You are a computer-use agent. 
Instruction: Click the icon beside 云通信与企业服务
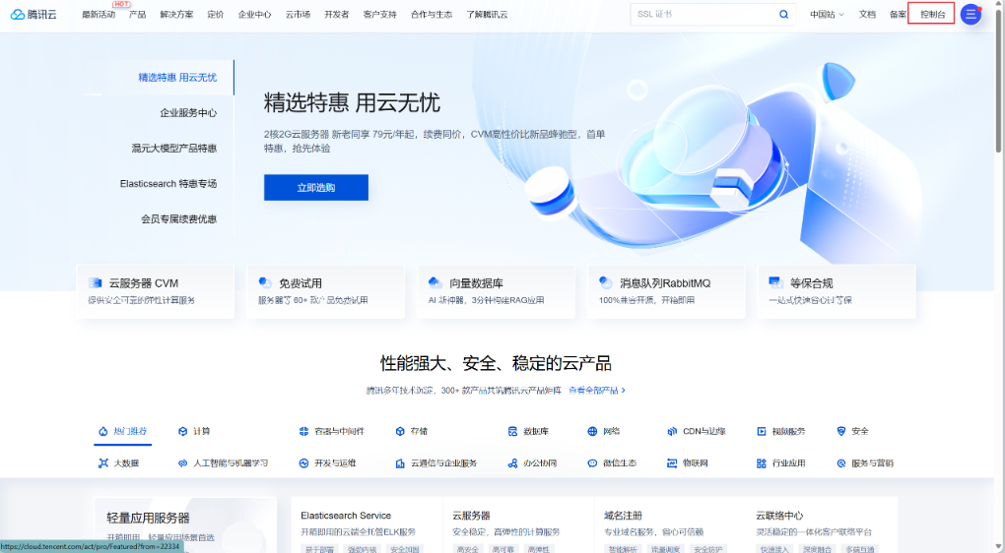point(400,462)
